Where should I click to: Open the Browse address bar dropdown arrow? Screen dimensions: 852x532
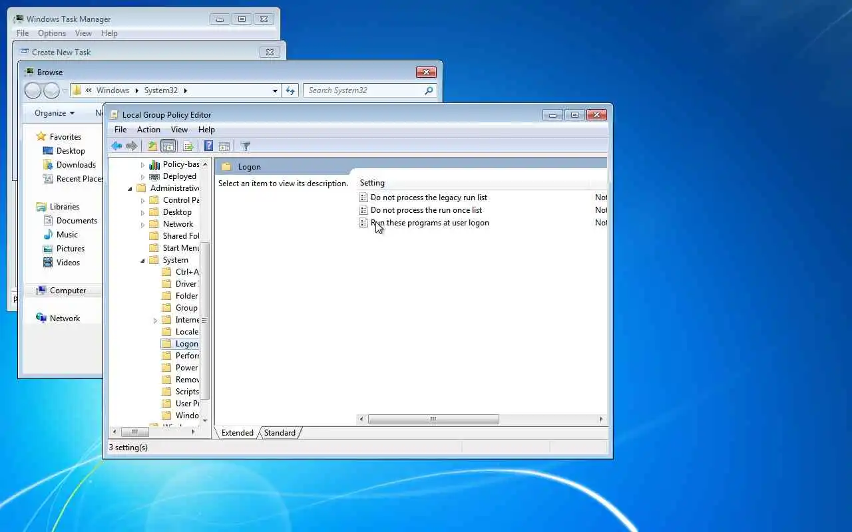[x=275, y=90]
